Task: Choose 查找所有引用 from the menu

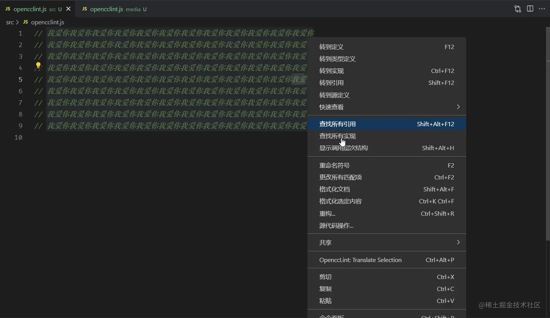Action: (337, 123)
